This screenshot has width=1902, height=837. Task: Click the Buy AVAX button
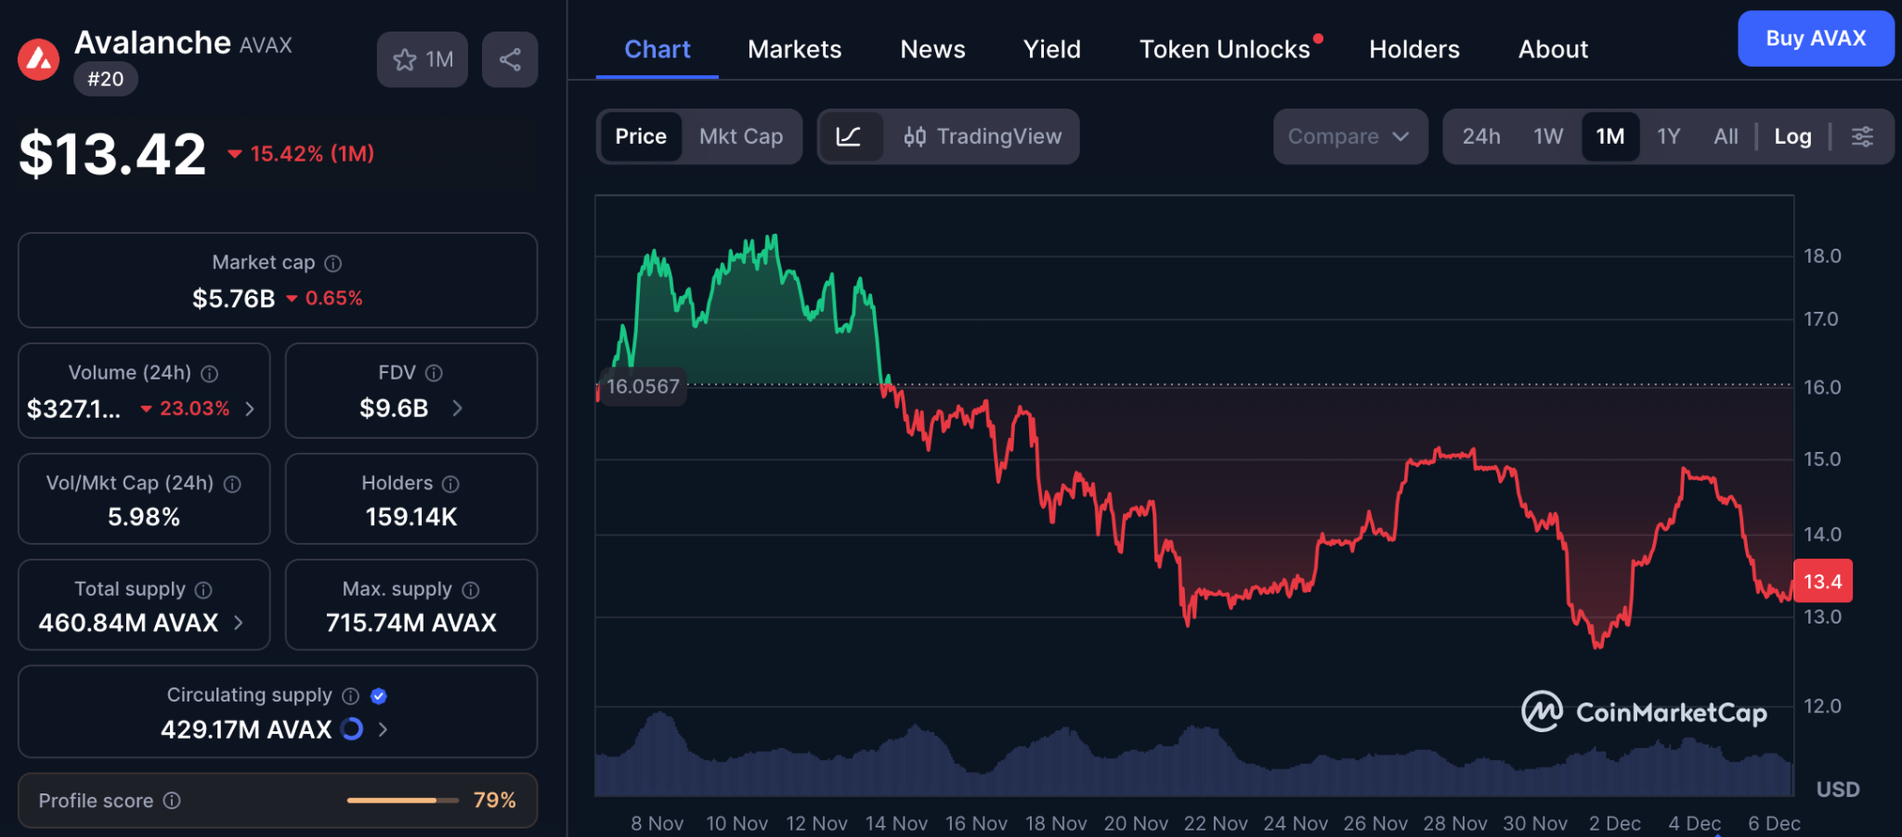pyautogui.click(x=1815, y=39)
